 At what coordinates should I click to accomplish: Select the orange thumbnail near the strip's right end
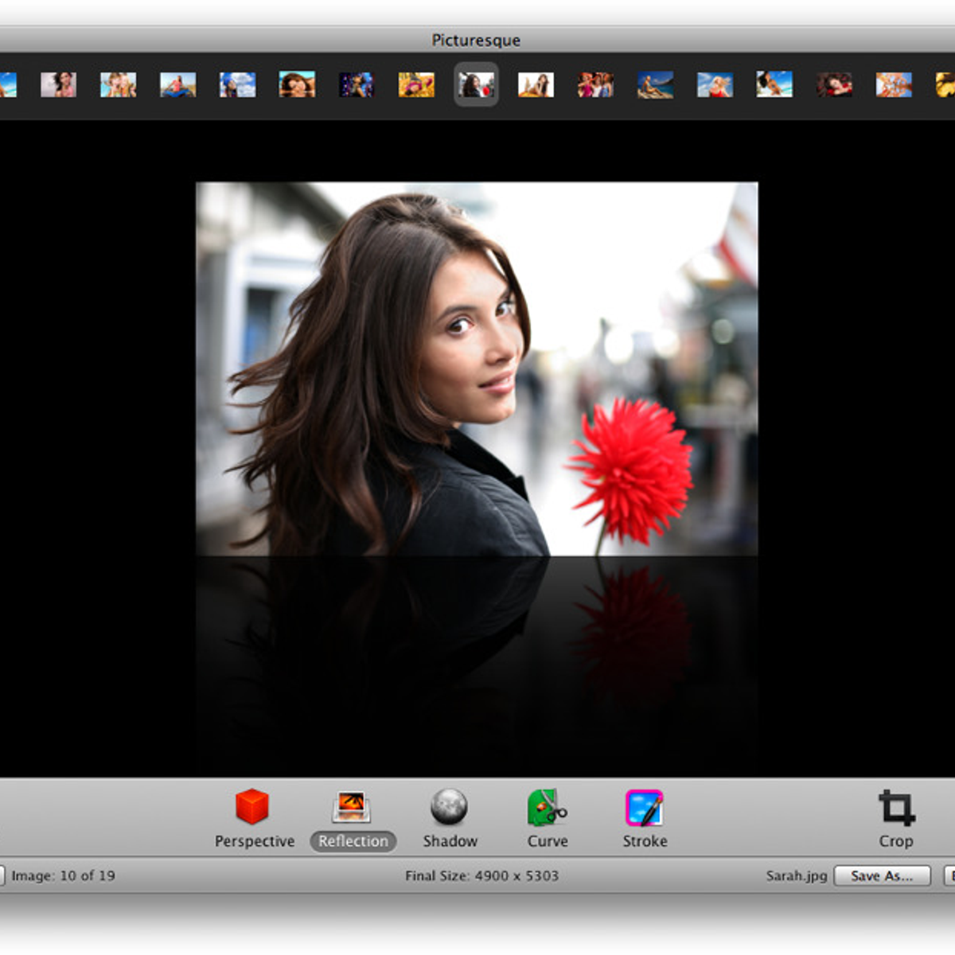(894, 84)
